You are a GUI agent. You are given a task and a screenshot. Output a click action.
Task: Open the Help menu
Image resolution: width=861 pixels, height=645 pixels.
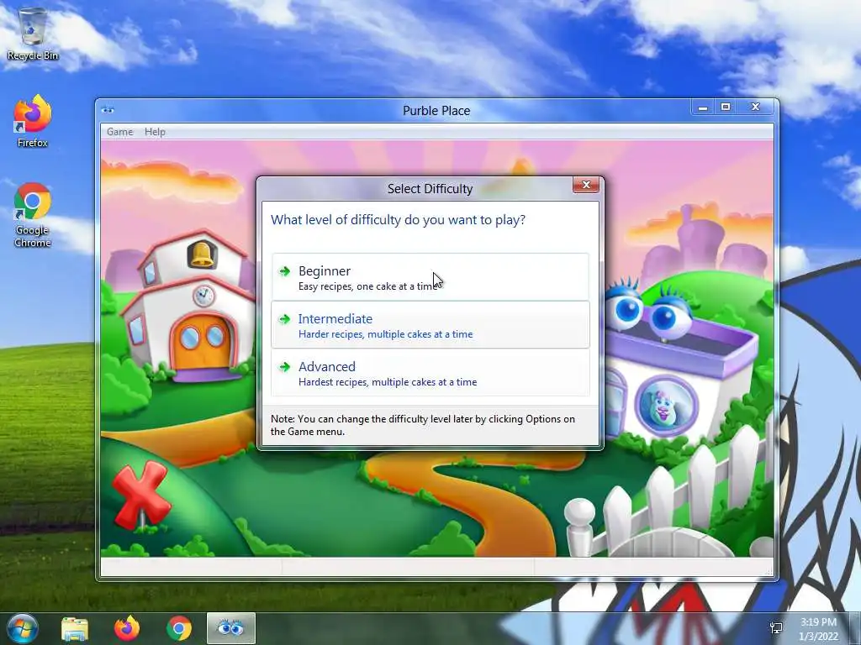point(155,132)
